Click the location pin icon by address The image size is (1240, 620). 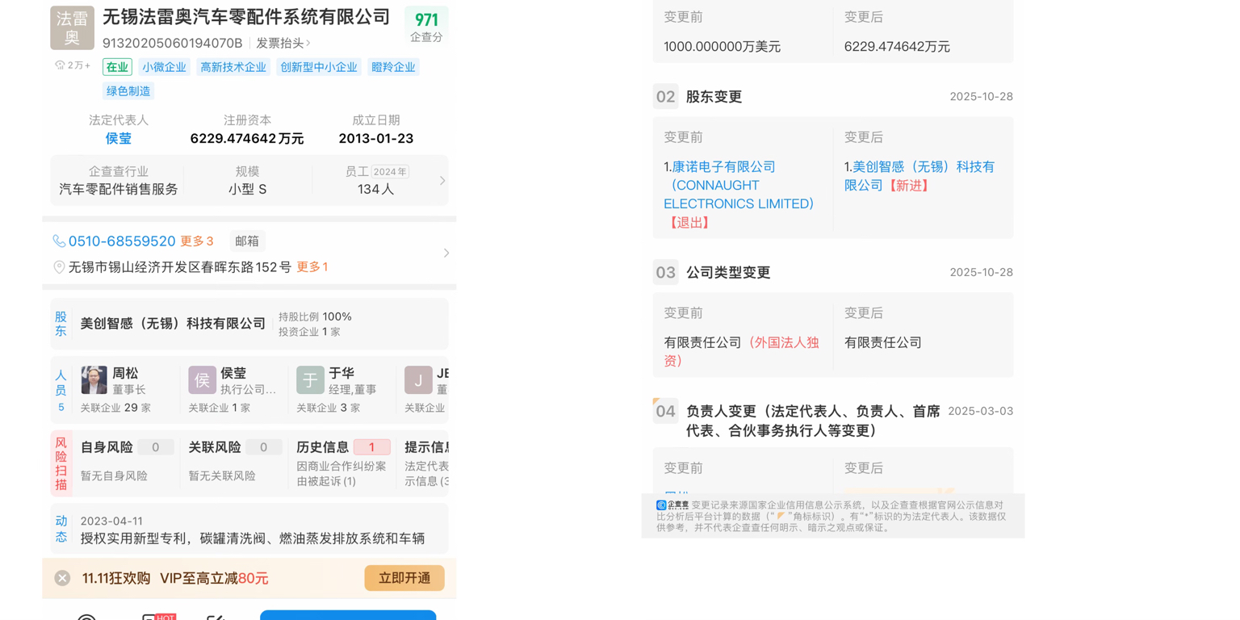[x=59, y=267]
